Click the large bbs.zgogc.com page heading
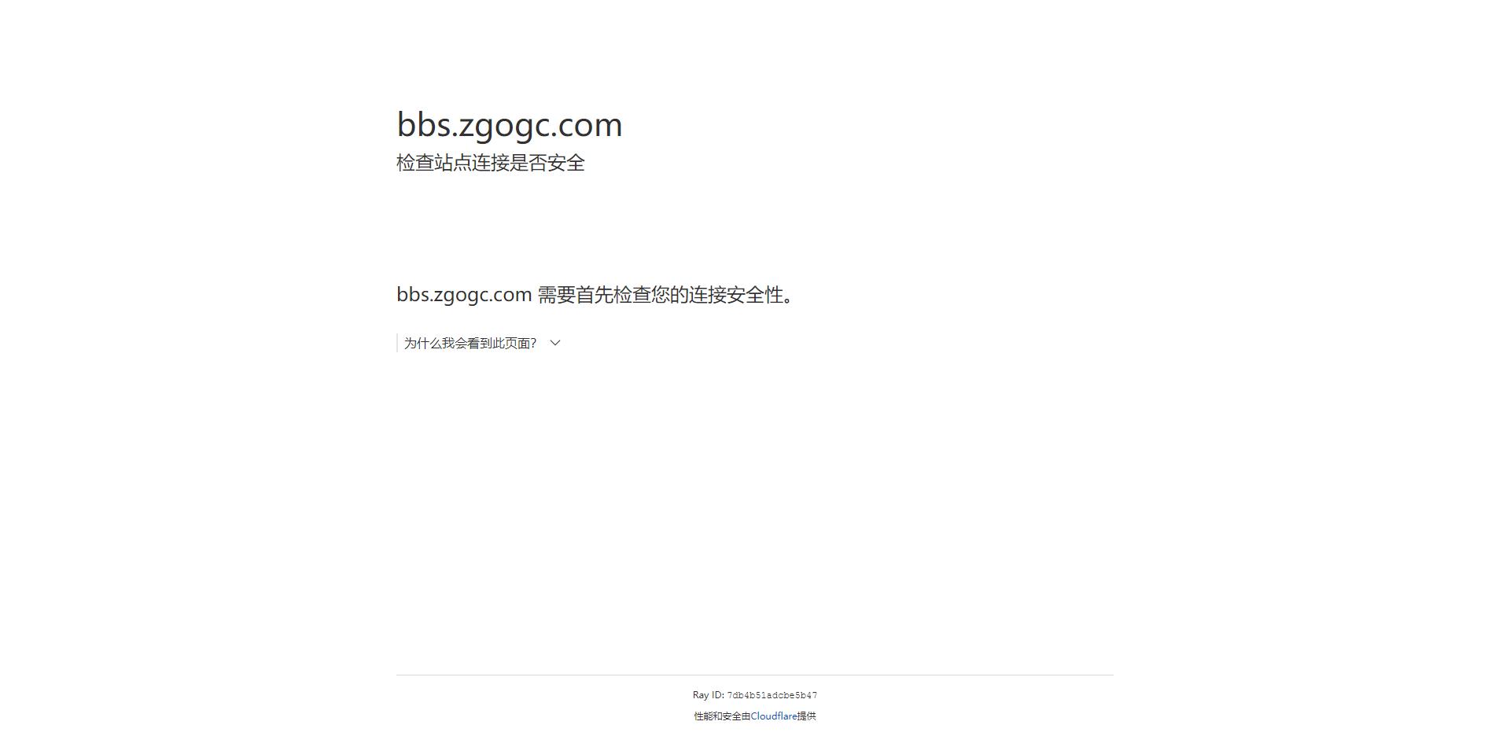 [x=509, y=125]
